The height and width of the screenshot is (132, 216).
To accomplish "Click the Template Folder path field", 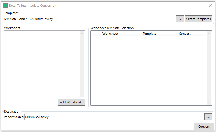I will [102, 19].
